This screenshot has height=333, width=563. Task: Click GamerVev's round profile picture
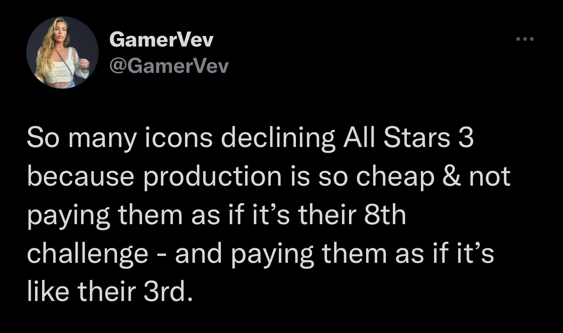(62, 53)
